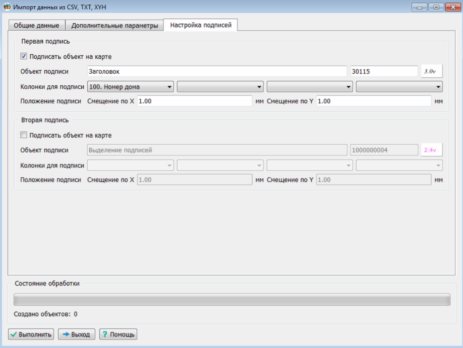Minimize the import dialog window
Image resolution: width=463 pixels, height=348 pixels.
419,7
